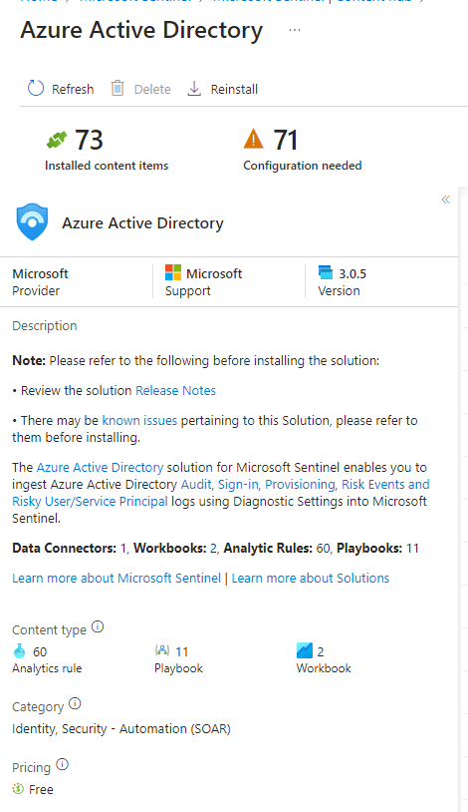The width and height of the screenshot is (468, 812).
Task: Open the Audit logs link
Action: tap(196, 484)
